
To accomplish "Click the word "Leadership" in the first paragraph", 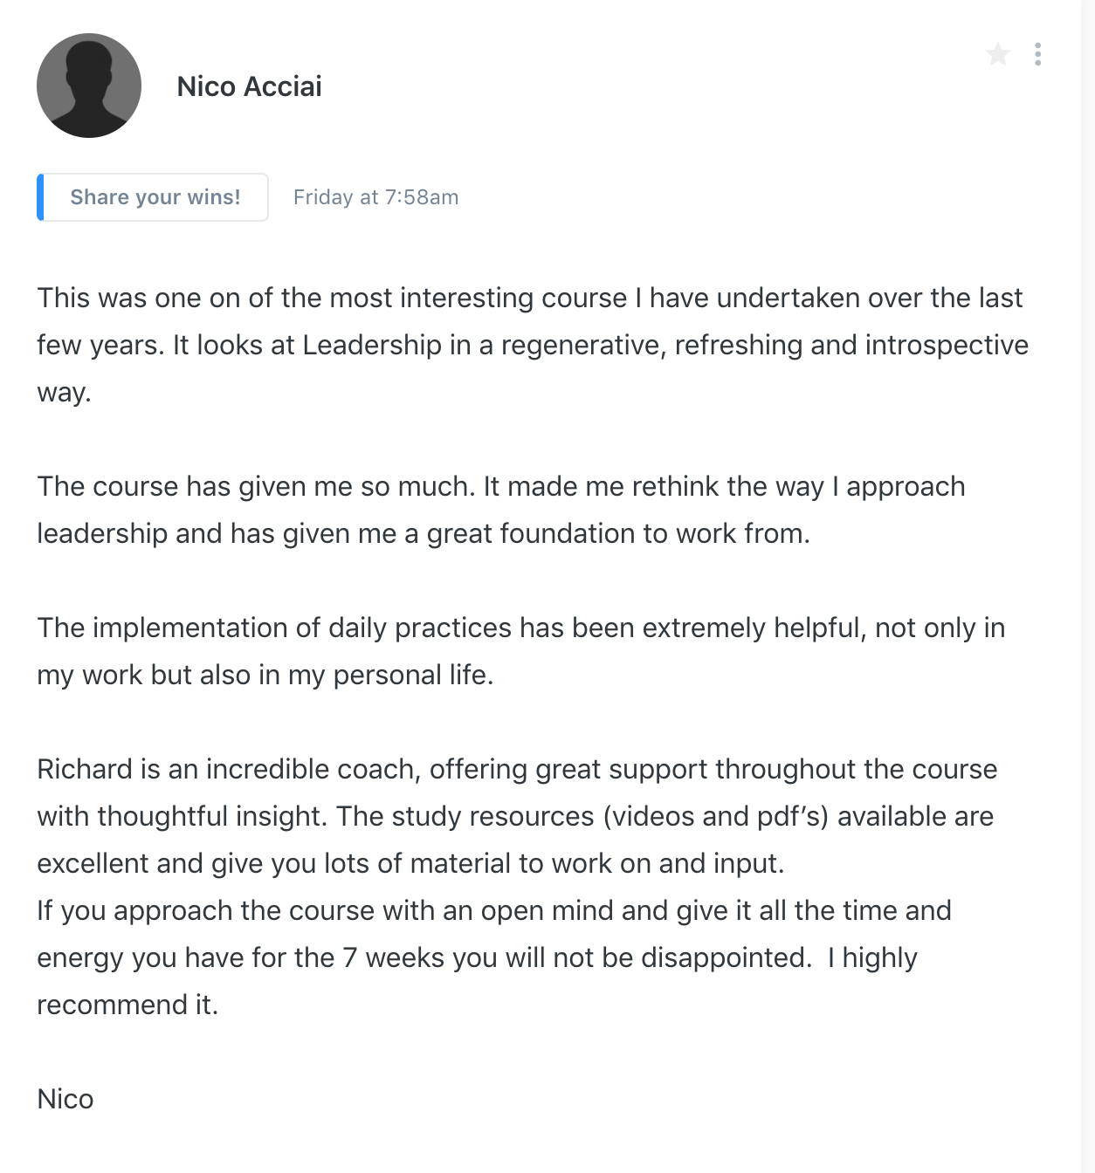I will (372, 346).
